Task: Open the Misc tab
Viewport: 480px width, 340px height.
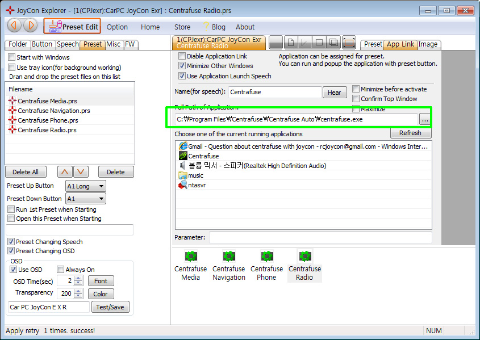Action: [113, 44]
